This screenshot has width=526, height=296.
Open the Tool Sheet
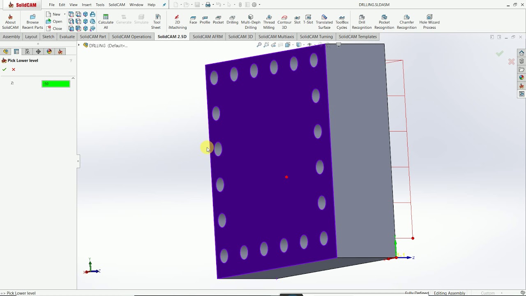click(x=156, y=22)
